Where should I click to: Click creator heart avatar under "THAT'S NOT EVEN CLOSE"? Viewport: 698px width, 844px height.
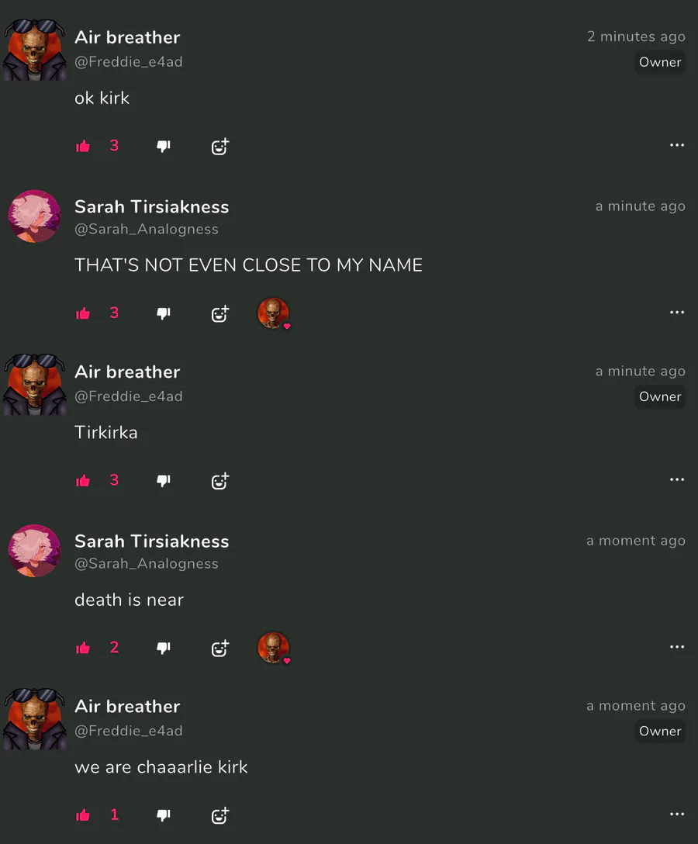coord(274,313)
